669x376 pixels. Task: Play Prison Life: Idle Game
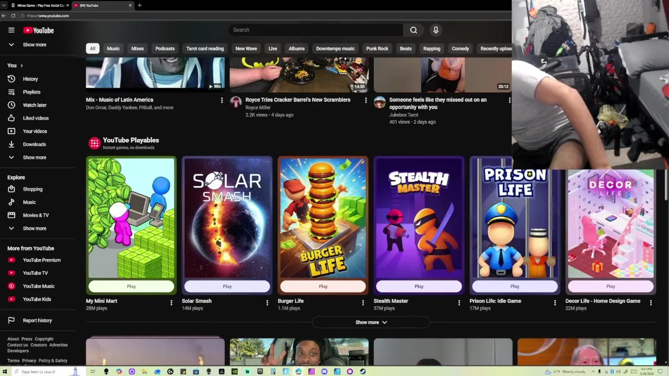click(x=515, y=286)
